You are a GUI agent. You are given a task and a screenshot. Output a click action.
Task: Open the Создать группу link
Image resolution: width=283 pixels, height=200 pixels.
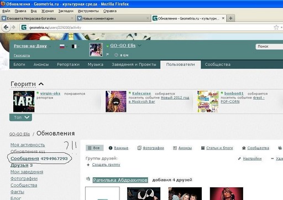coord(106,165)
